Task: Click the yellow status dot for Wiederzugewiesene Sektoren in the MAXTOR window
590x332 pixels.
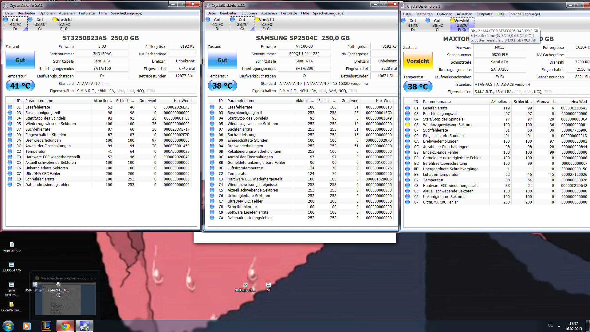Action: coord(407,125)
